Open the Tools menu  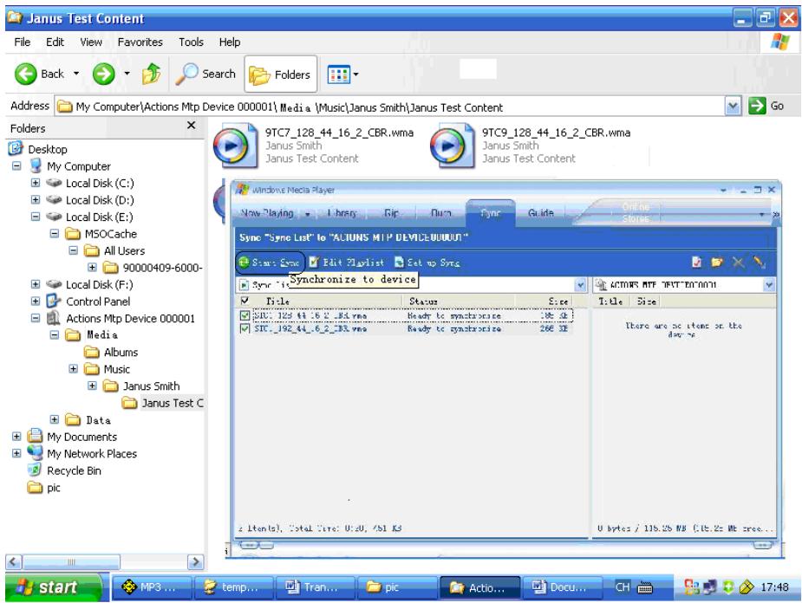coord(191,42)
